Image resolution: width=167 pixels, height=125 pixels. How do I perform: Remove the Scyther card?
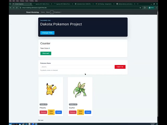pos(73,112)
